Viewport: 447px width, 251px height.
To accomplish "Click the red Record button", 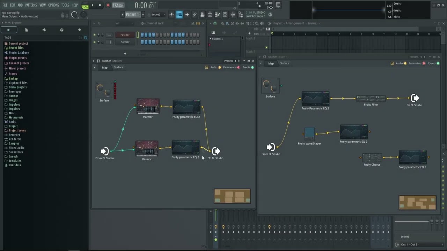I will tap(108, 5).
